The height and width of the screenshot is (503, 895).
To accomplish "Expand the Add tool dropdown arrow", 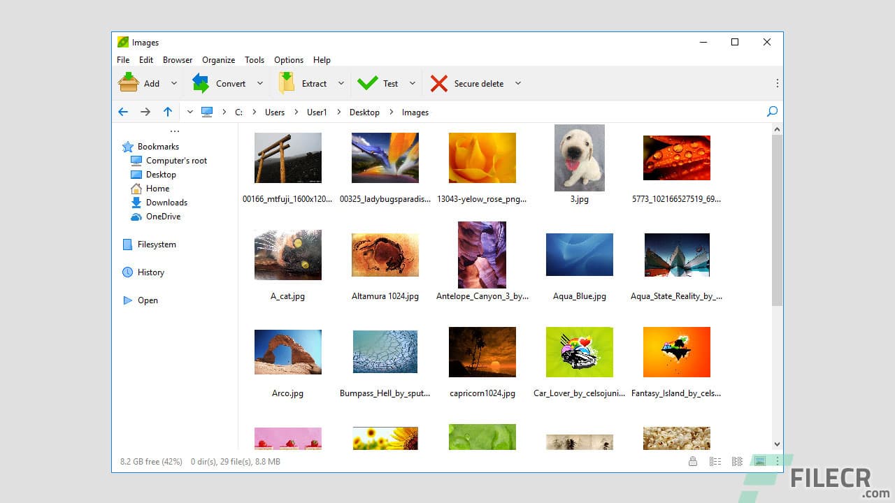I will tap(175, 83).
